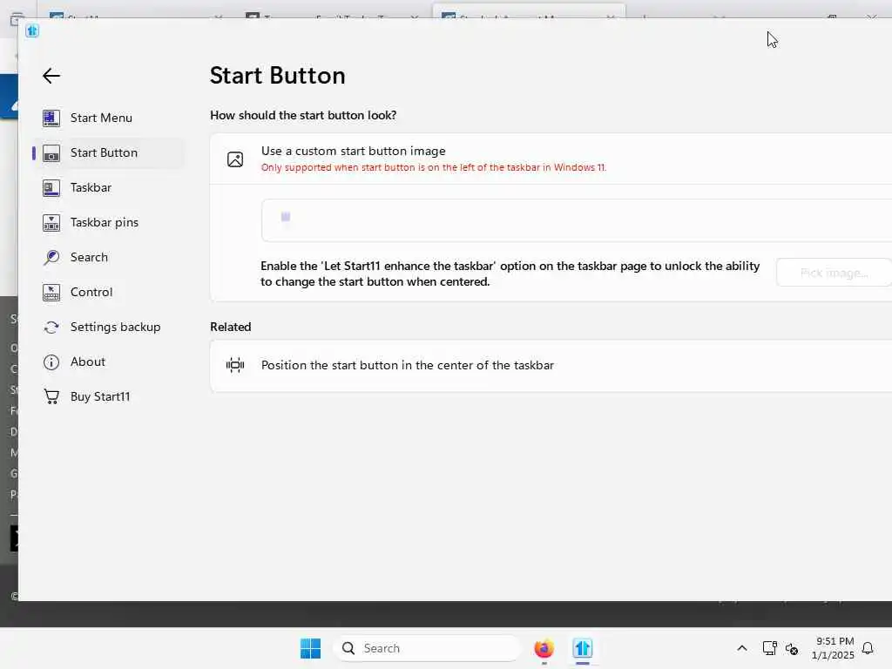Image resolution: width=892 pixels, height=669 pixels.
Task: Click the Start11 taskbar icon
Action: tap(583, 648)
